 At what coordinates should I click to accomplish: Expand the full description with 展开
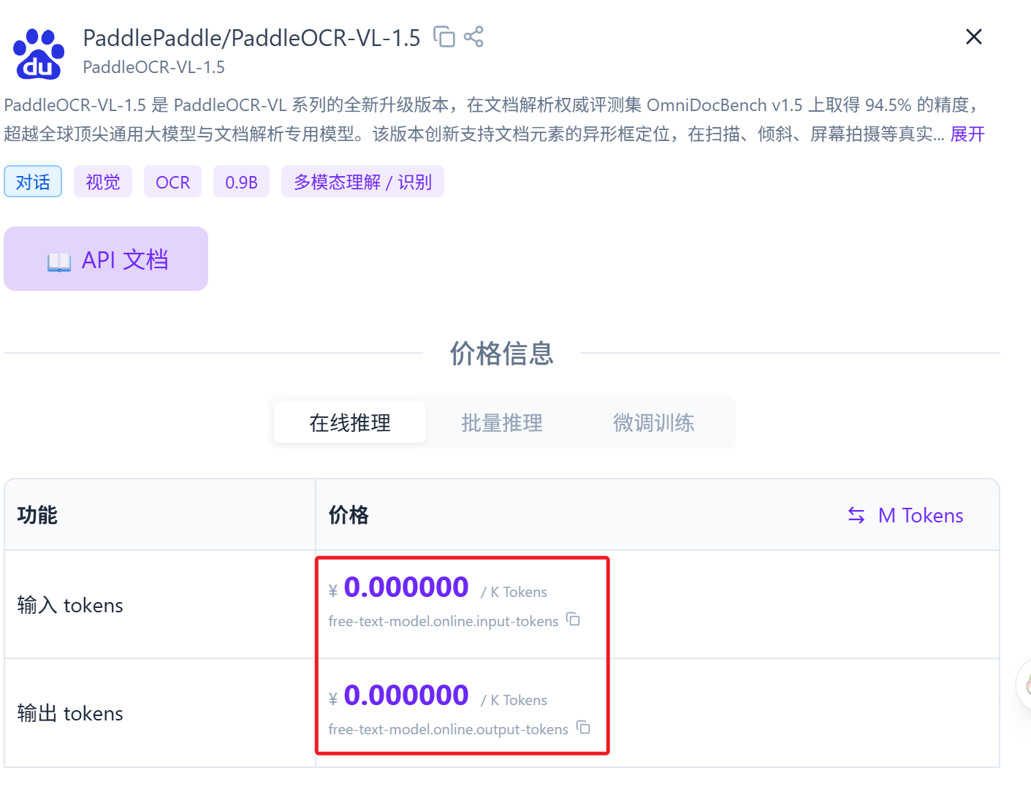tap(967, 134)
